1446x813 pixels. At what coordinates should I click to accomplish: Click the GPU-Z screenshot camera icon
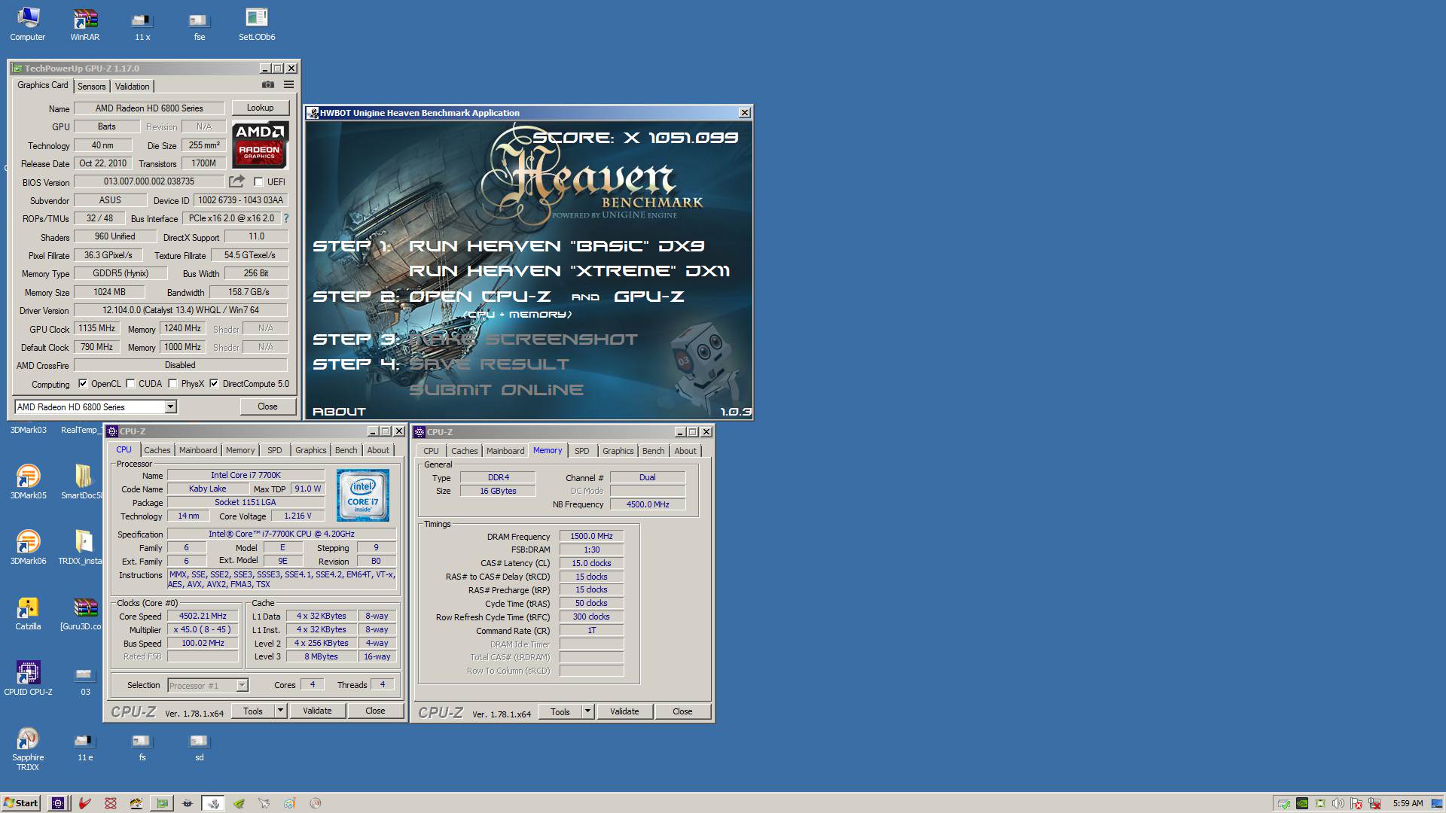point(267,85)
